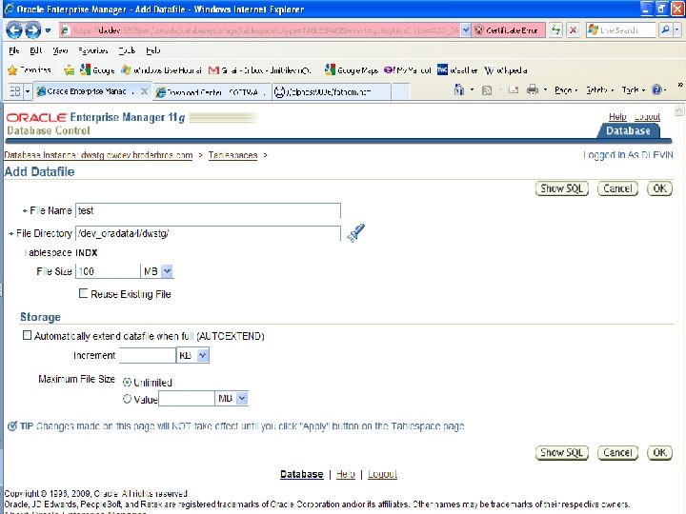Open the View menu
This screenshot has width=686, height=514.
pos(60,50)
